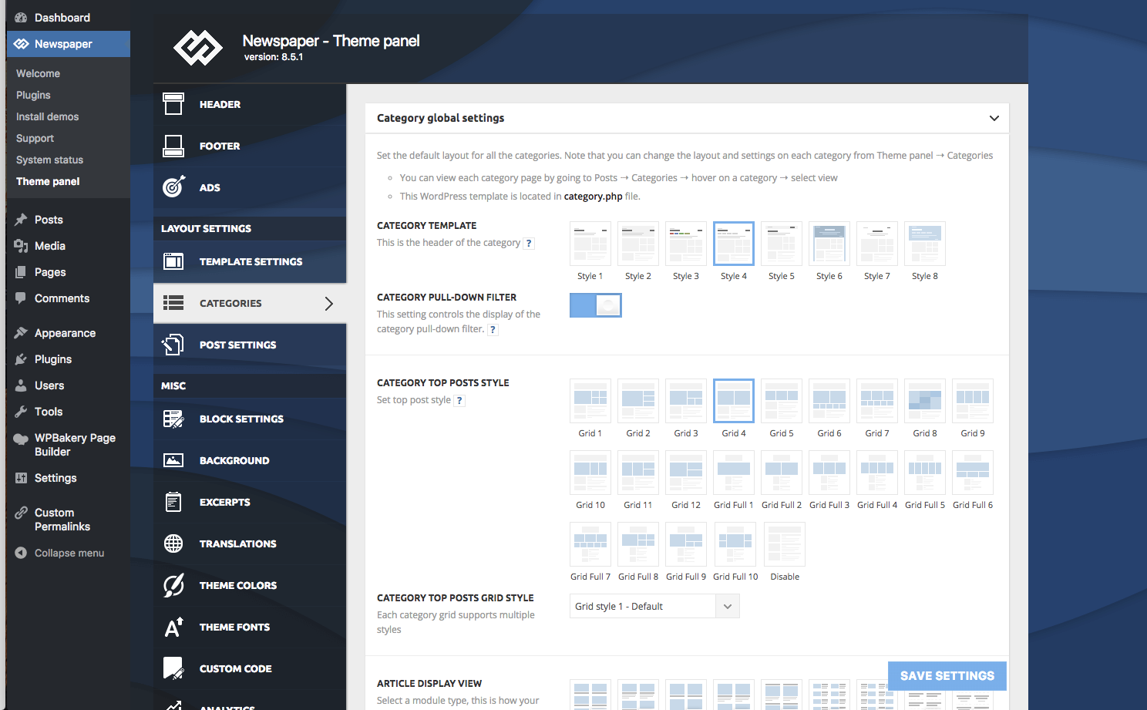Expand the Categories arrow chevron

pos(329,303)
